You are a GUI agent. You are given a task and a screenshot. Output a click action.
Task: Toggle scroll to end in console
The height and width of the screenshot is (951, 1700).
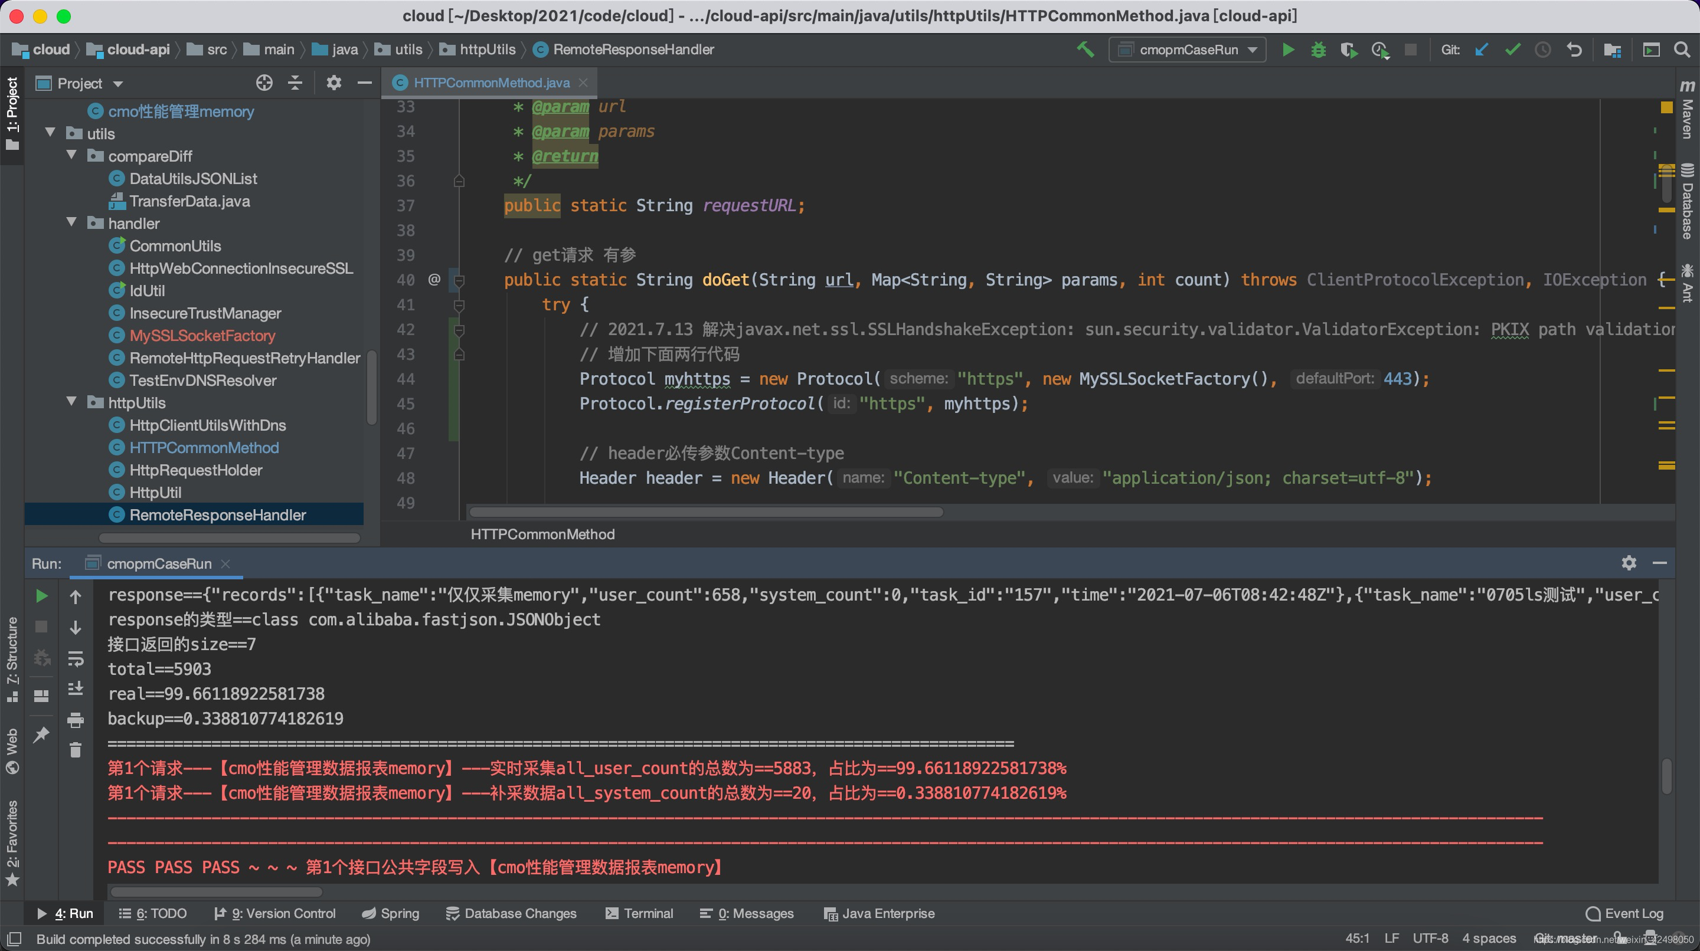click(75, 688)
